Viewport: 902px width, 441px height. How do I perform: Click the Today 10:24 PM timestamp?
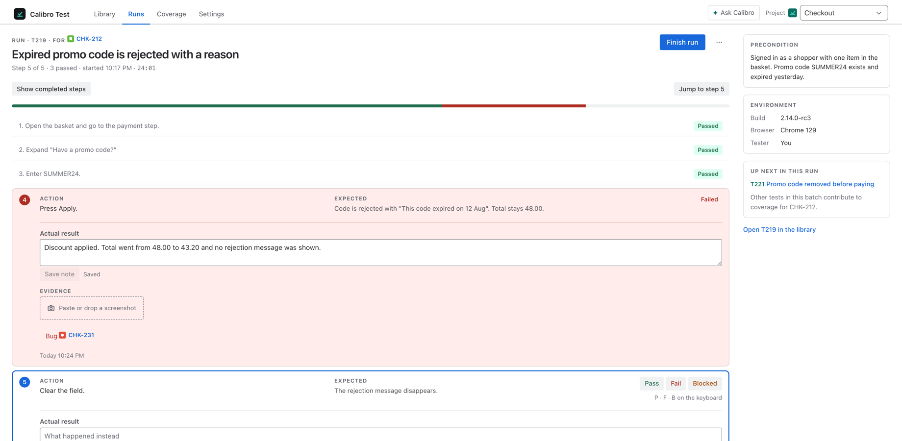(x=62, y=356)
